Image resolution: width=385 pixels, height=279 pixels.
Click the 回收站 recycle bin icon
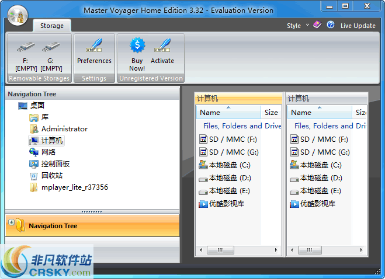[x=34, y=176]
